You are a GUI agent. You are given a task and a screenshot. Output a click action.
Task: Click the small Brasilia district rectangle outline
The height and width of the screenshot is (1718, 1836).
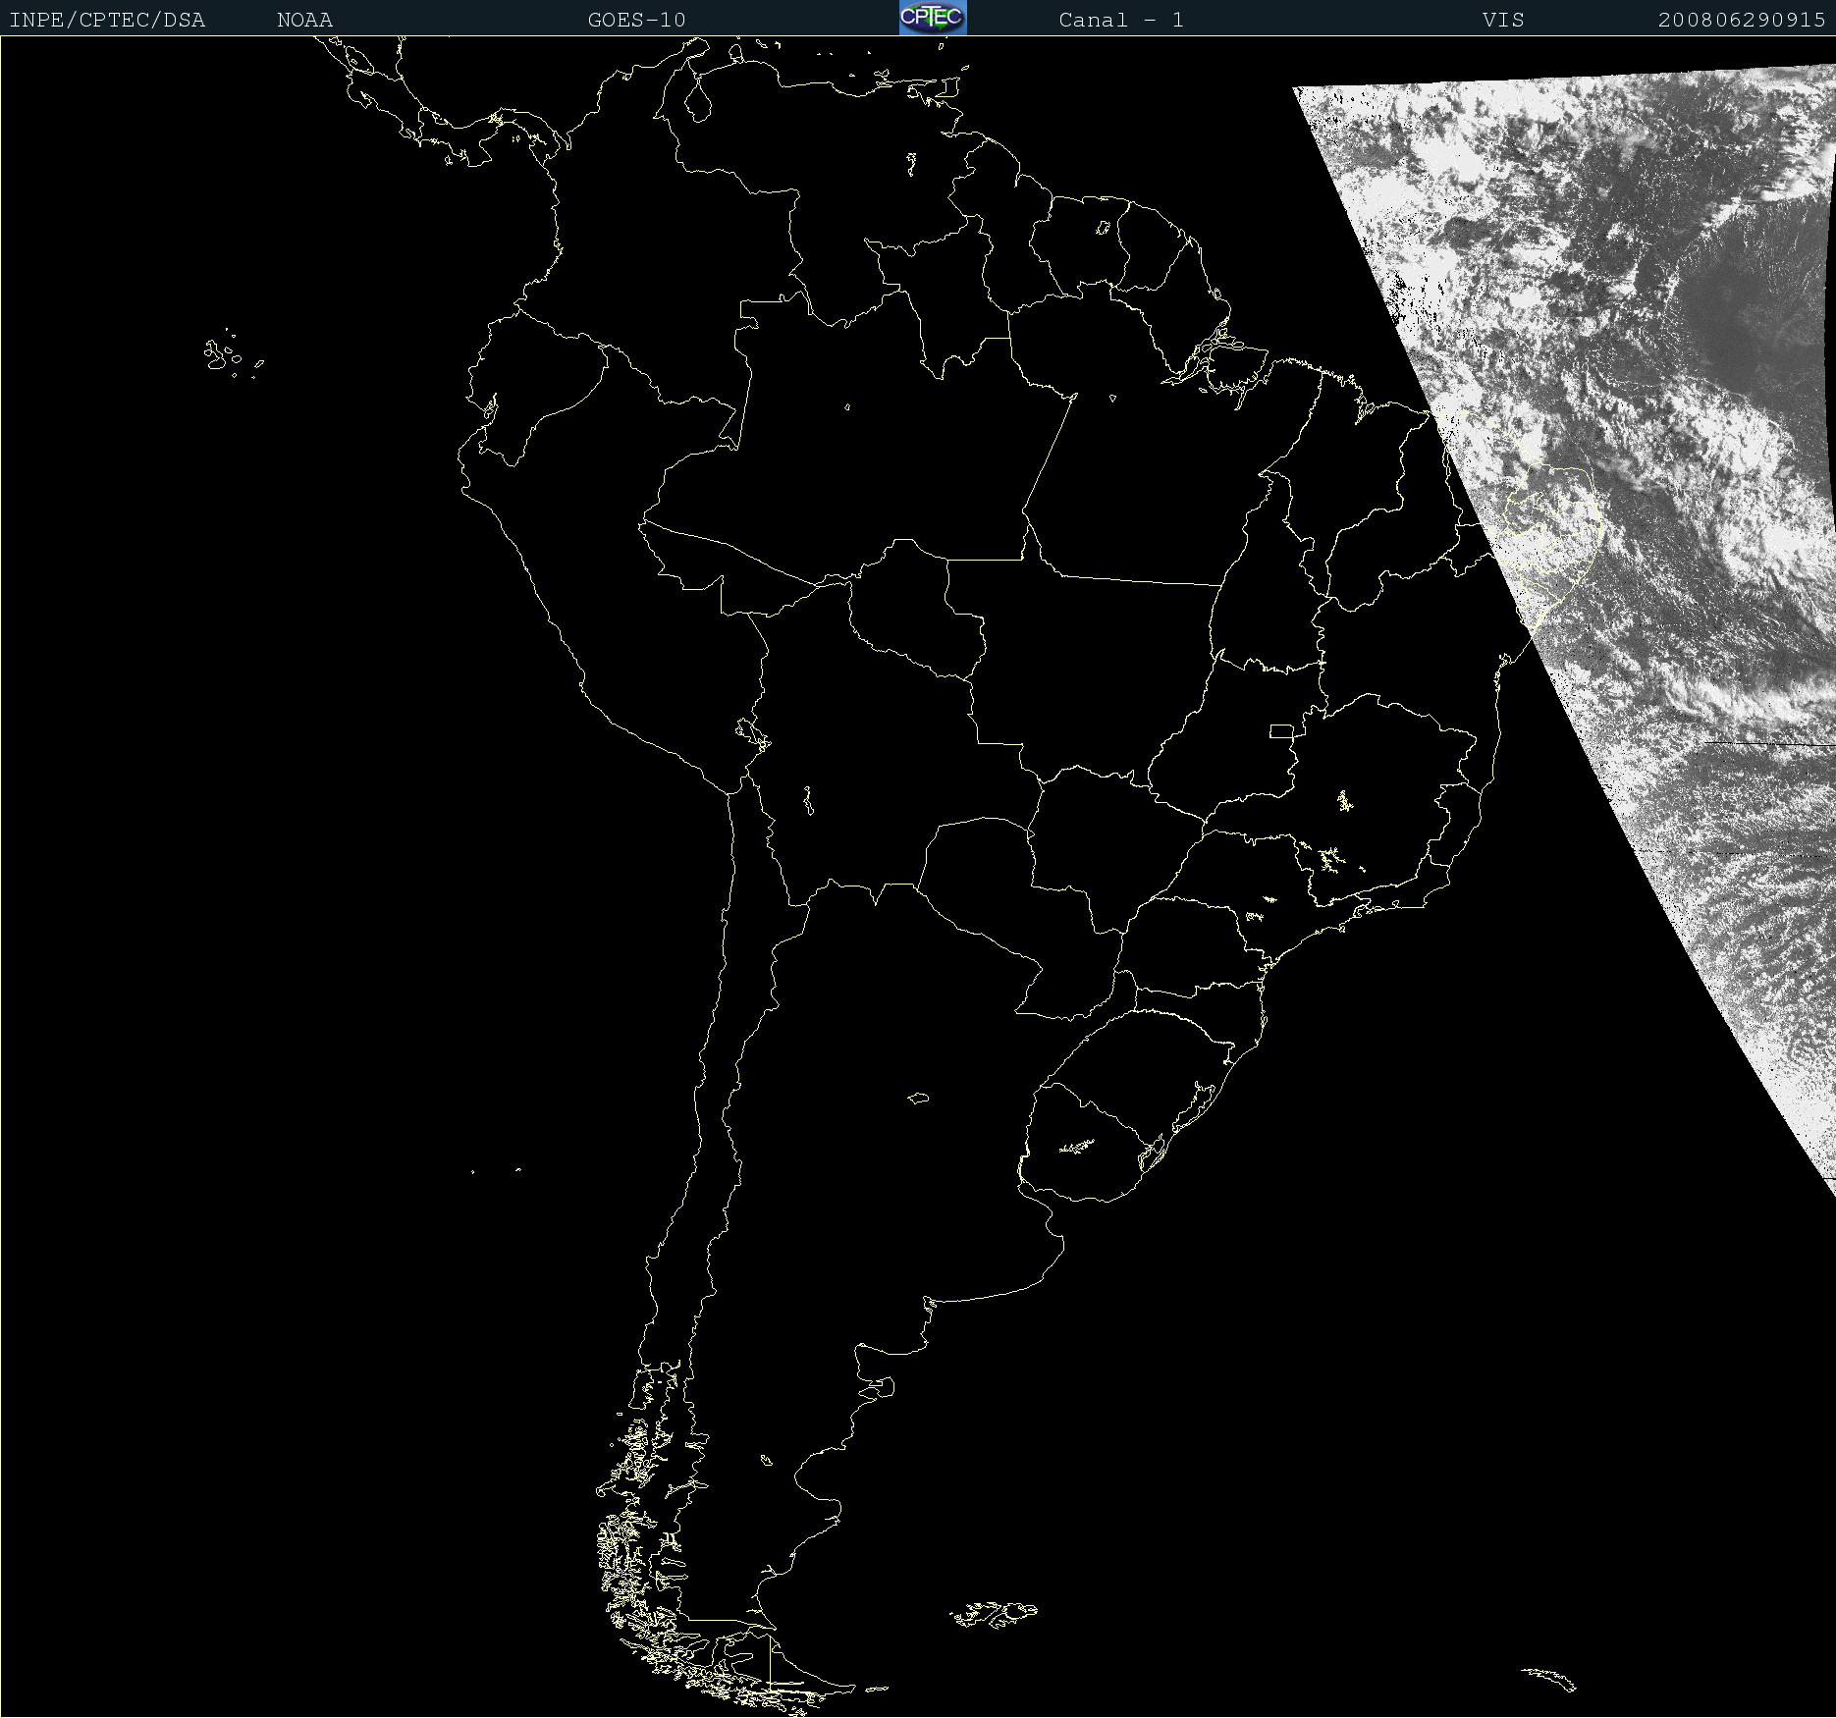[1281, 731]
